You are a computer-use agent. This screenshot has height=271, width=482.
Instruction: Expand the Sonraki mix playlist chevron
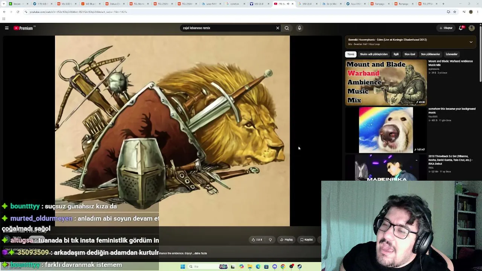coord(471,42)
